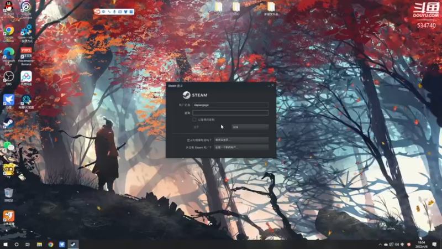Check the remember my password box

pos(194,120)
